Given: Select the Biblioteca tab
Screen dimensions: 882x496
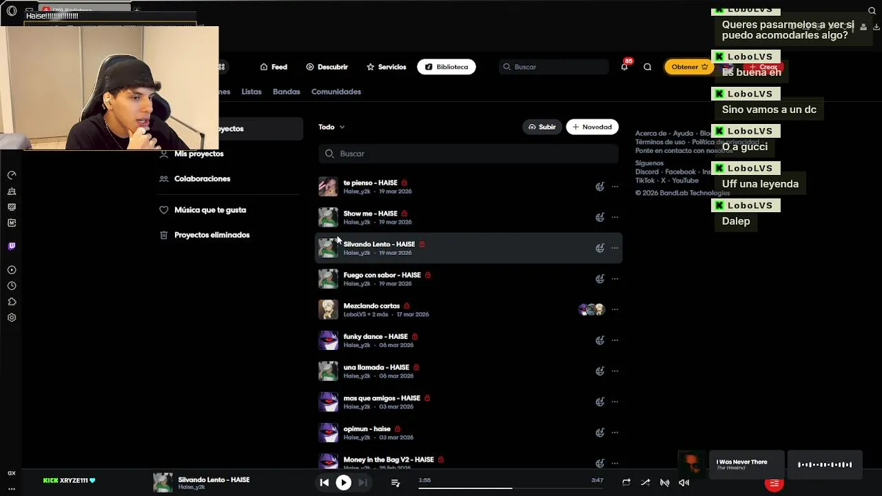Looking at the screenshot, I should pyautogui.click(x=447, y=67).
